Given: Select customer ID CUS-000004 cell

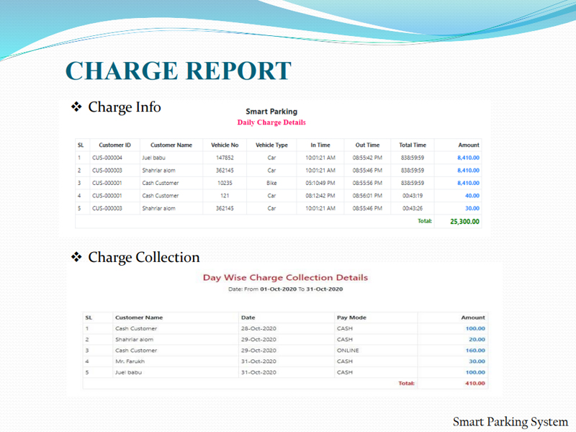Looking at the screenshot, I should point(107,157).
